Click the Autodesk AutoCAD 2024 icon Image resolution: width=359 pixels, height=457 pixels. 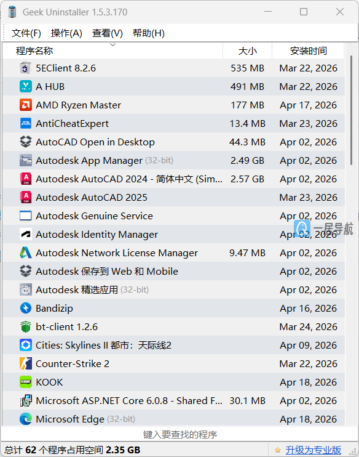(x=26, y=179)
